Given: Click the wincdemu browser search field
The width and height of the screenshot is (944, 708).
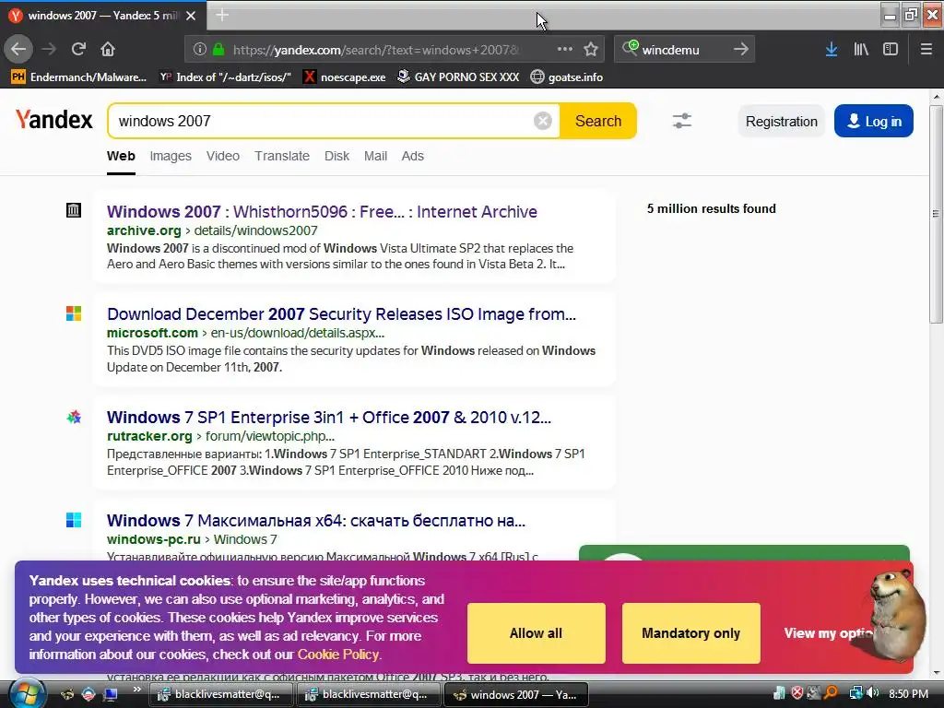Looking at the screenshot, I should point(683,50).
